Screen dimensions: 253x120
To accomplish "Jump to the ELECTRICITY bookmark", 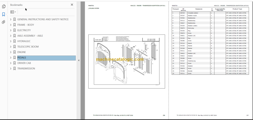I will (24, 30).
